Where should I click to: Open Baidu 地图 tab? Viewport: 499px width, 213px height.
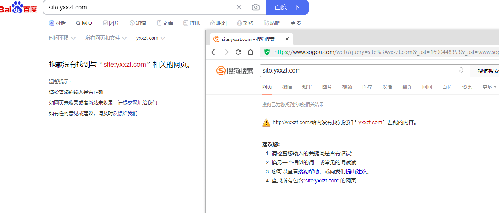[218, 23]
